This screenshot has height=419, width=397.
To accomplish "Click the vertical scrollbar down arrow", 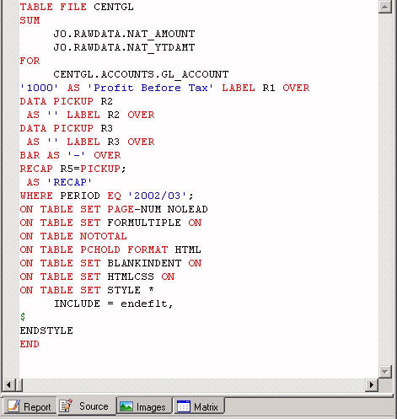I will click(384, 372).
